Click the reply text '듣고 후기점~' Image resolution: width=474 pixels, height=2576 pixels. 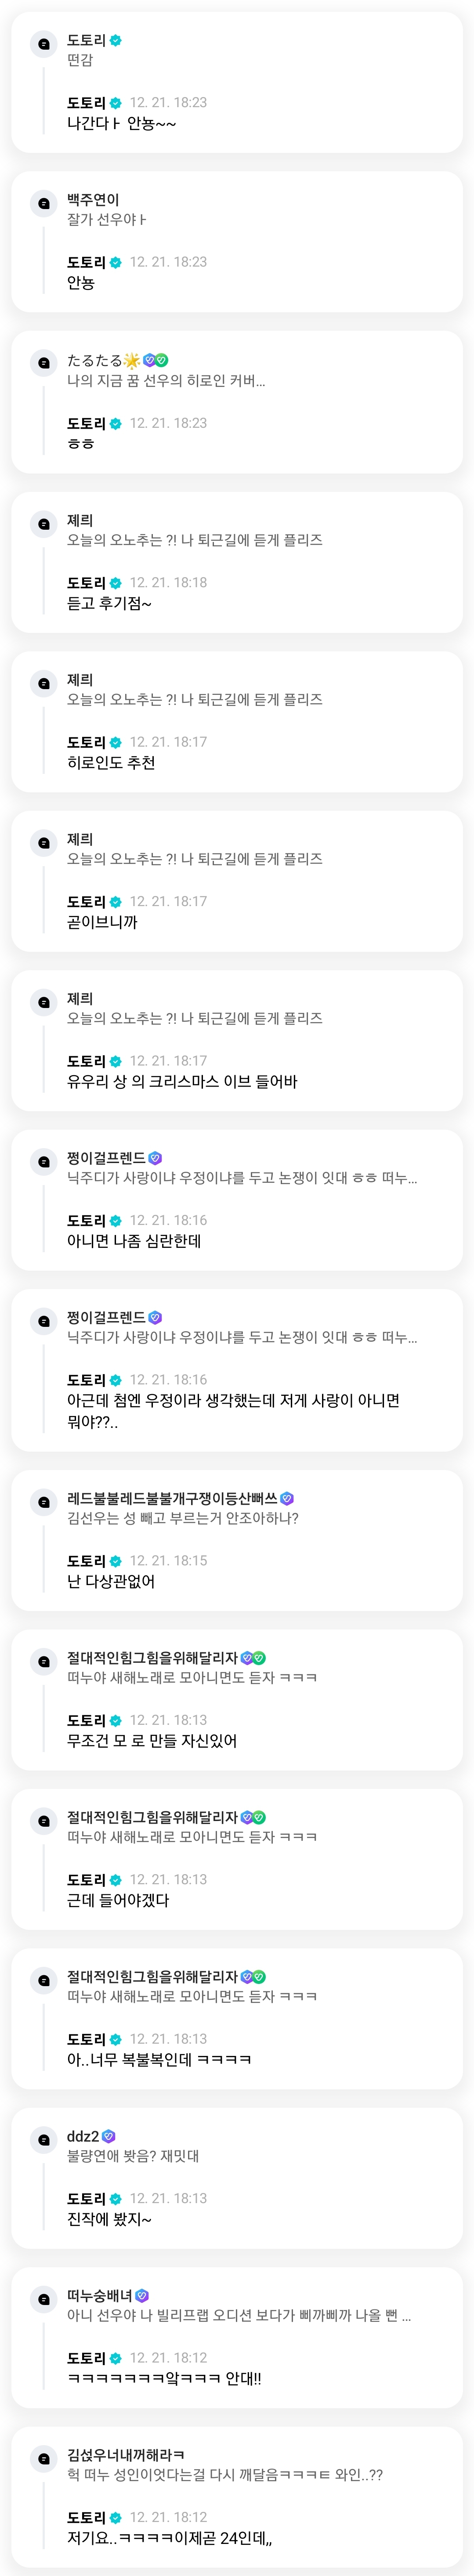[x=109, y=604]
